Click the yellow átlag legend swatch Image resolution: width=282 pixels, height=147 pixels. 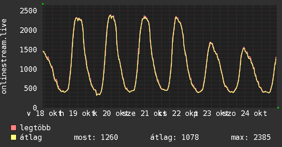(x=13, y=137)
